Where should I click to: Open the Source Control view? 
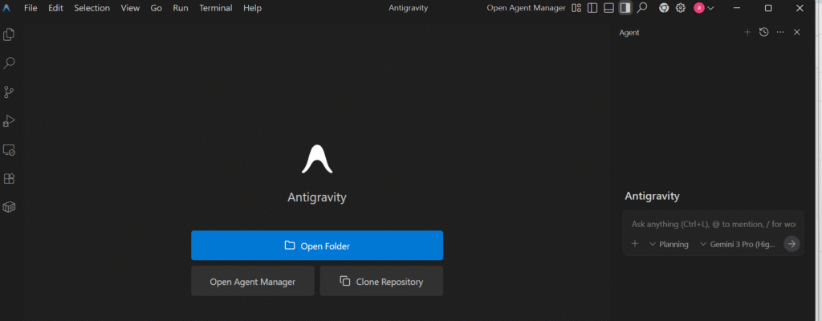click(x=9, y=92)
